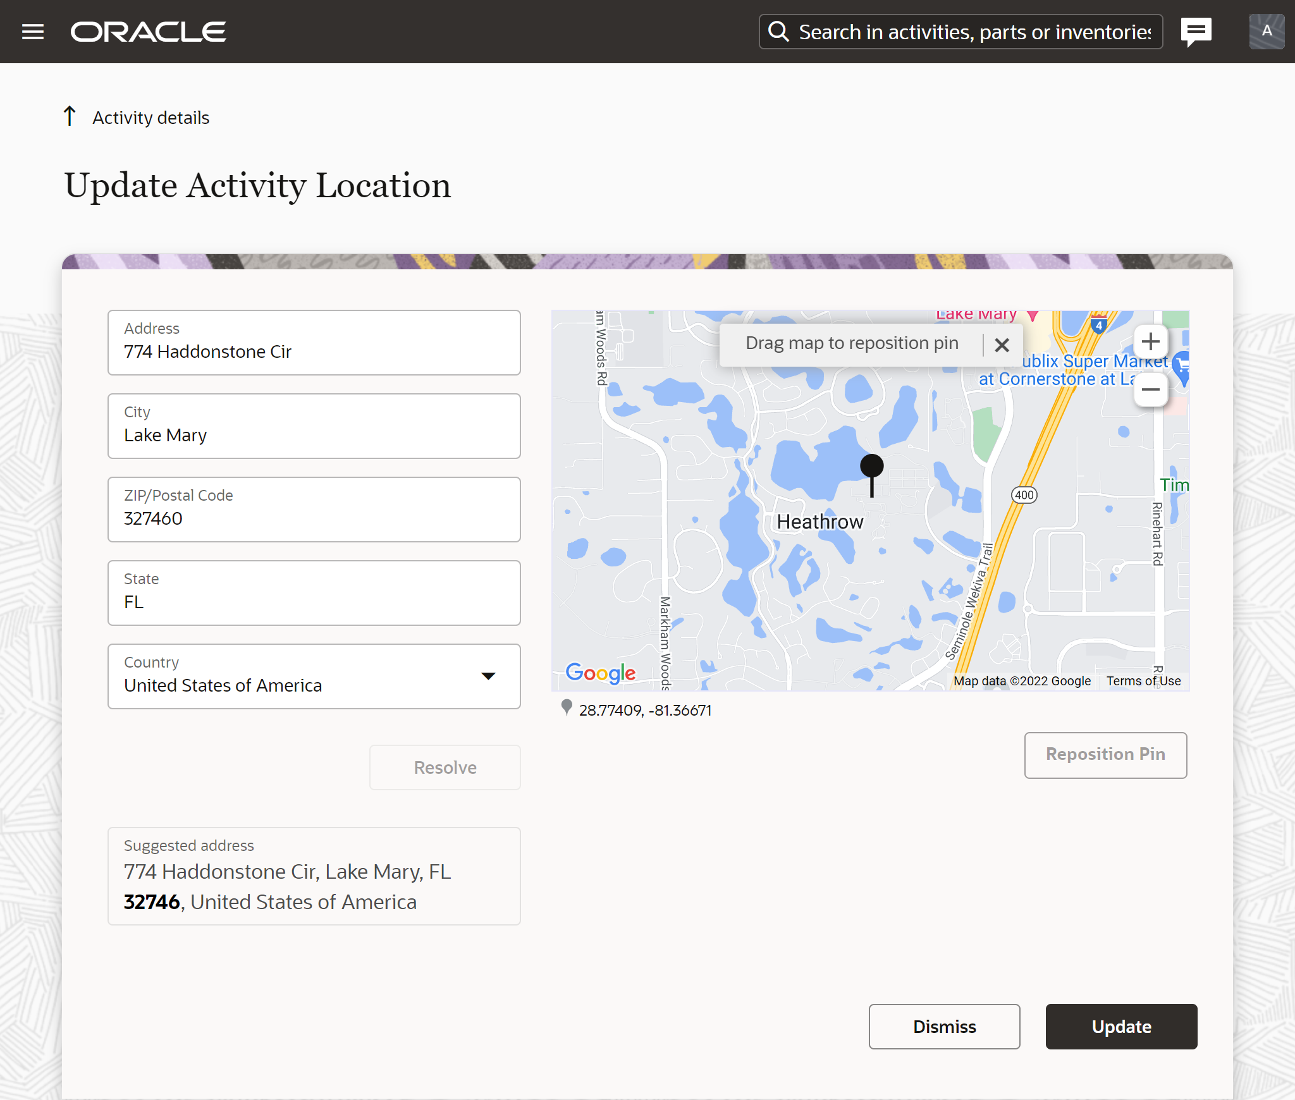Image resolution: width=1295 pixels, height=1100 pixels.
Task: Select the suggested address box
Action: [x=314, y=876]
